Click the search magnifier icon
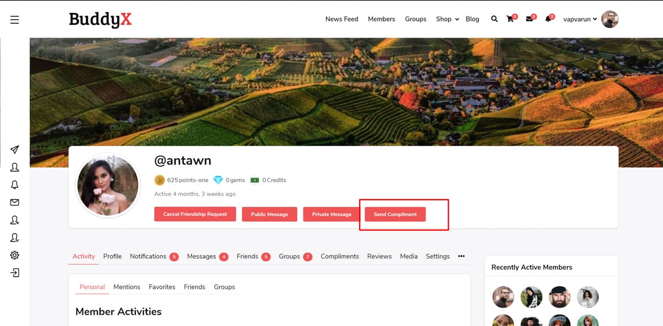This screenshot has width=663, height=326. [x=494, y=19]
